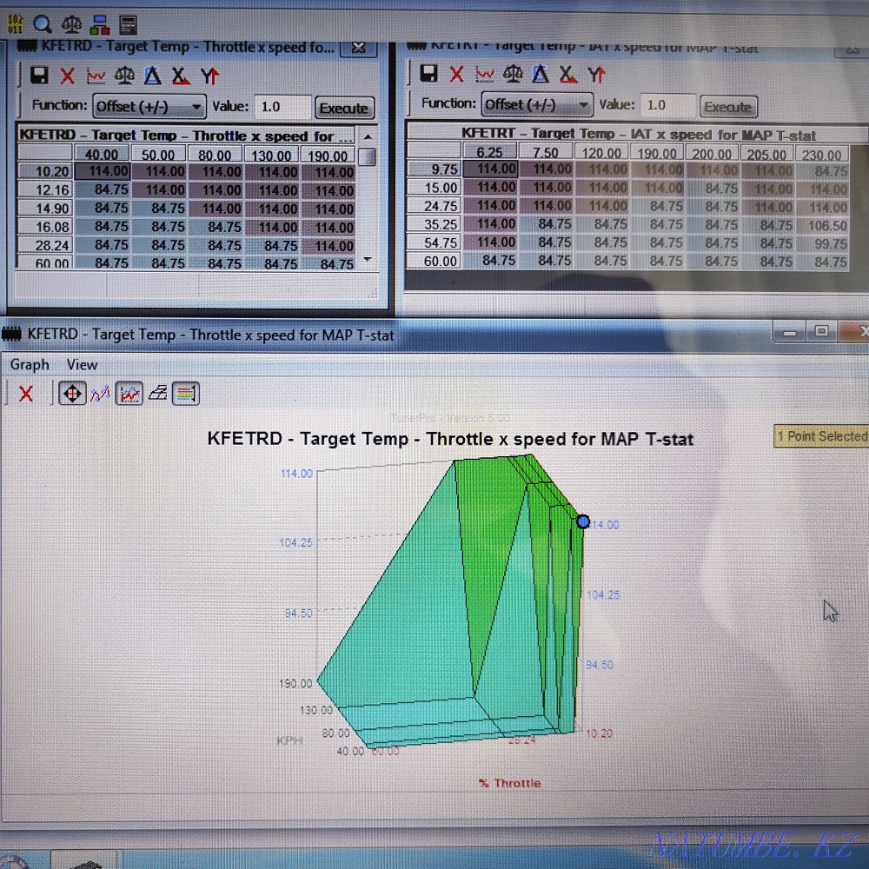Toggle the color legend display button
The image size is (869, 869).
186,394
